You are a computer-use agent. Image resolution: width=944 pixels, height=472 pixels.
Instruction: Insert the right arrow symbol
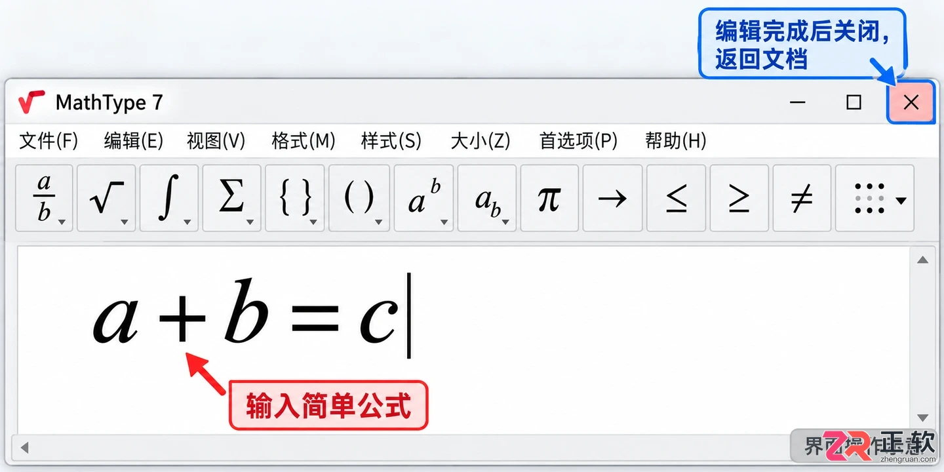click(x=612, y=198)
